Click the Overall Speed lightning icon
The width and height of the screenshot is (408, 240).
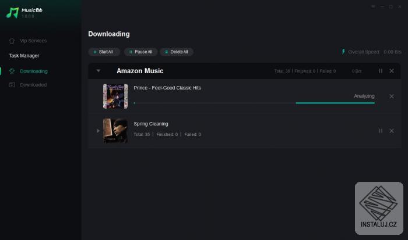tap(343, 52)
